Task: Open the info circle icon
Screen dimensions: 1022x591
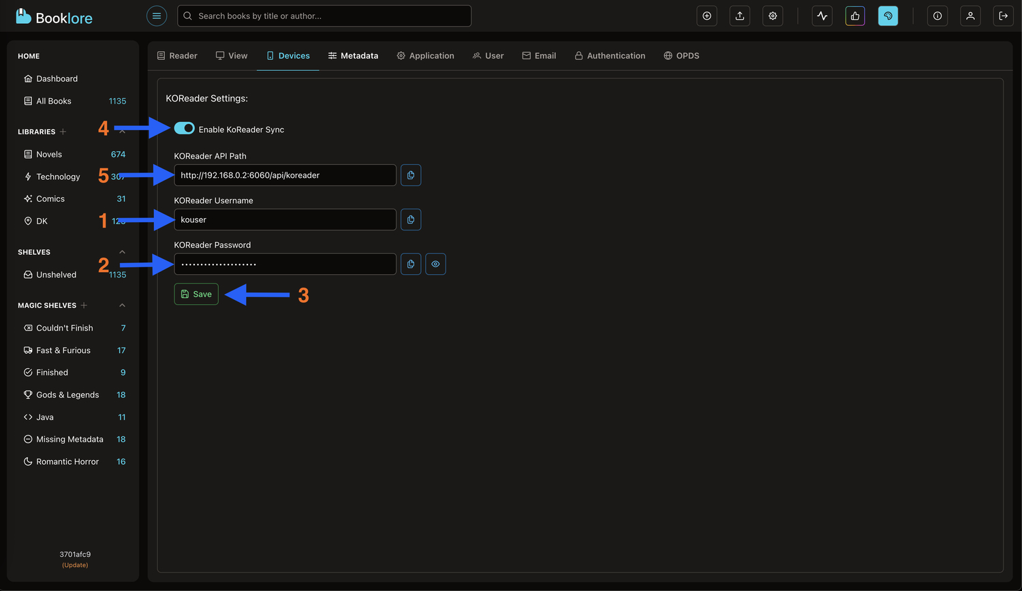Action: coord(938,16)
